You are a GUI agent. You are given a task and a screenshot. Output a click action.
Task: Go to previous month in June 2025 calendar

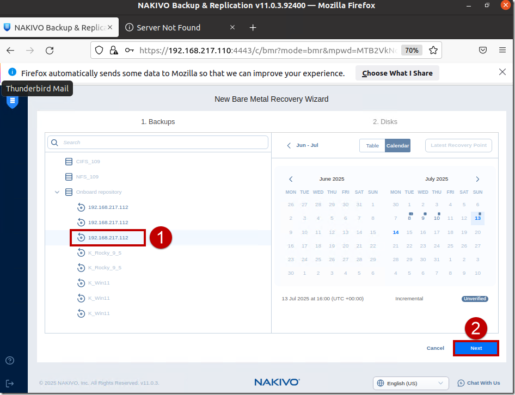tap(291, 179)
